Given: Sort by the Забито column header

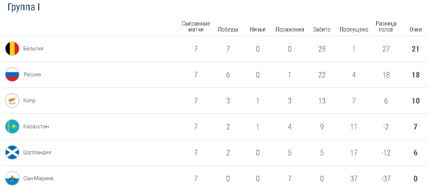Looking at the screenshot, I should click(322, 30).
